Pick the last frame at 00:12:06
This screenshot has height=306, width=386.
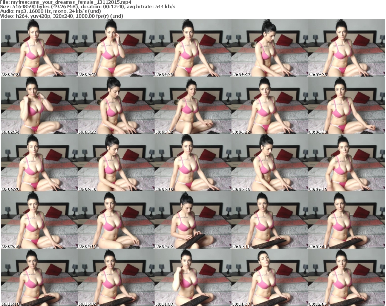click(x=346, y=278)
